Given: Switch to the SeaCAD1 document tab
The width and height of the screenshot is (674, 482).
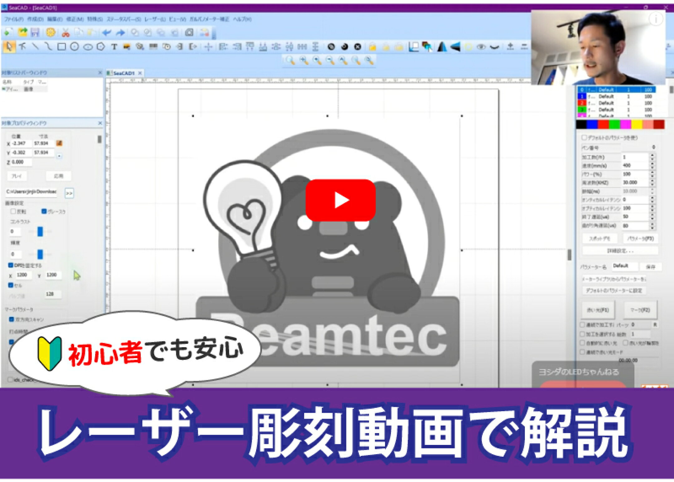Looking at the screenshot, I should [x=124, y=73].
